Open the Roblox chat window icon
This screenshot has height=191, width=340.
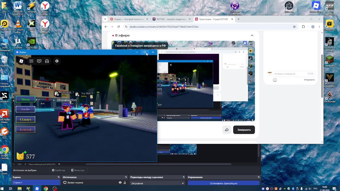(39, 61)
